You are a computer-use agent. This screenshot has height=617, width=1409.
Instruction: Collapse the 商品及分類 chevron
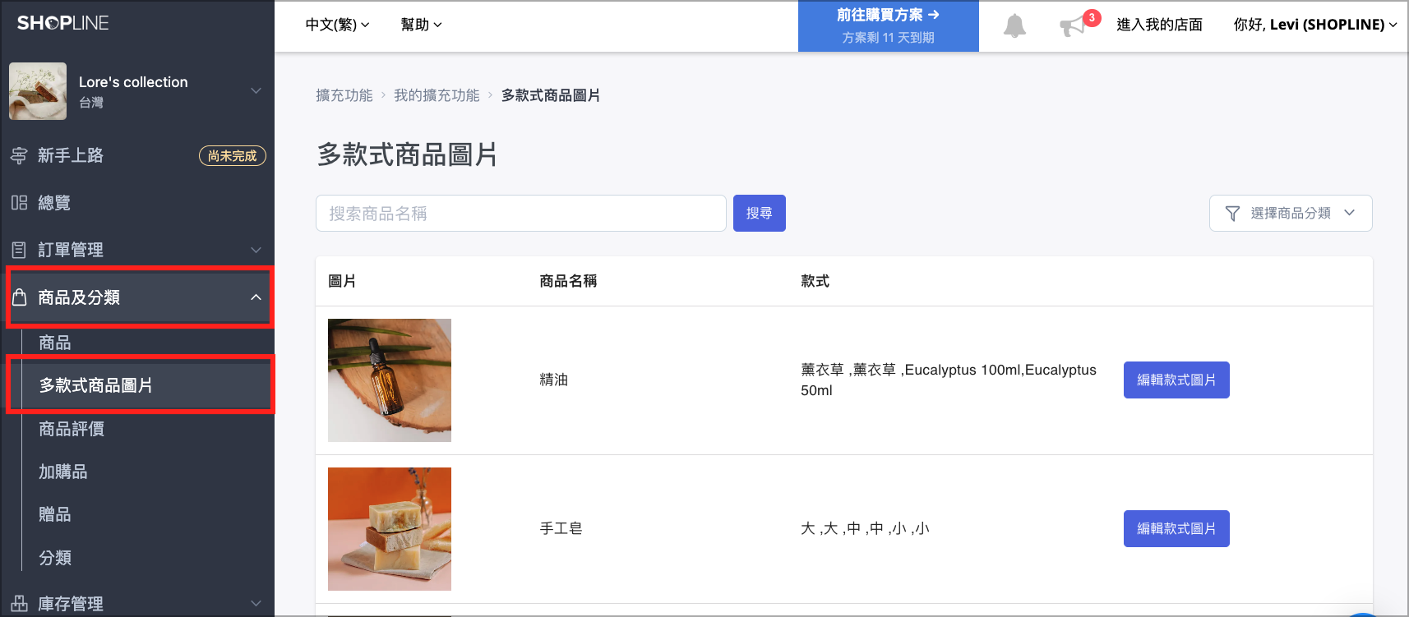pyautogui.click(x=256, y=297)
